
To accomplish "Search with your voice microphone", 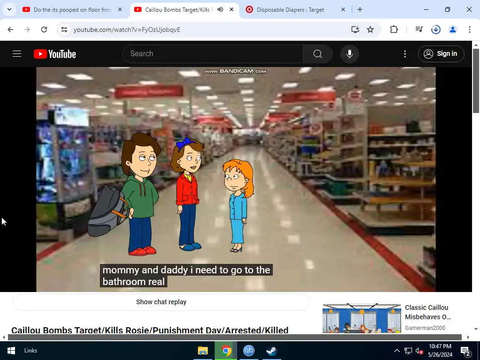I will point(349,54).
